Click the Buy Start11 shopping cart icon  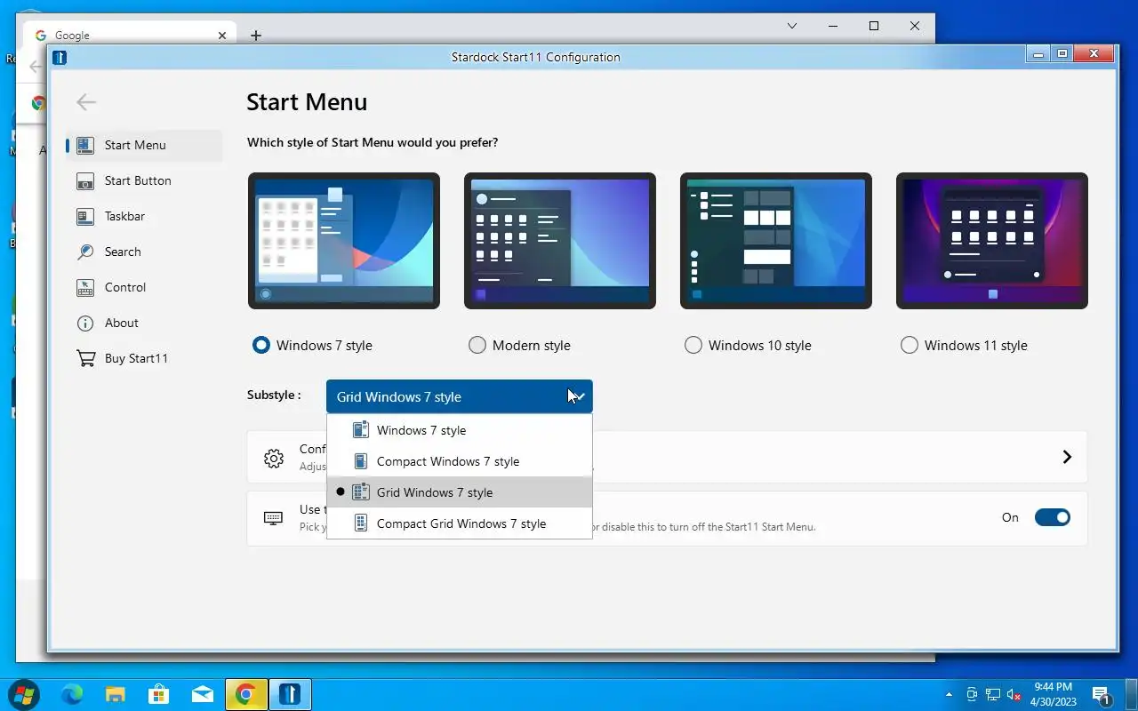(x=85, y=359)
